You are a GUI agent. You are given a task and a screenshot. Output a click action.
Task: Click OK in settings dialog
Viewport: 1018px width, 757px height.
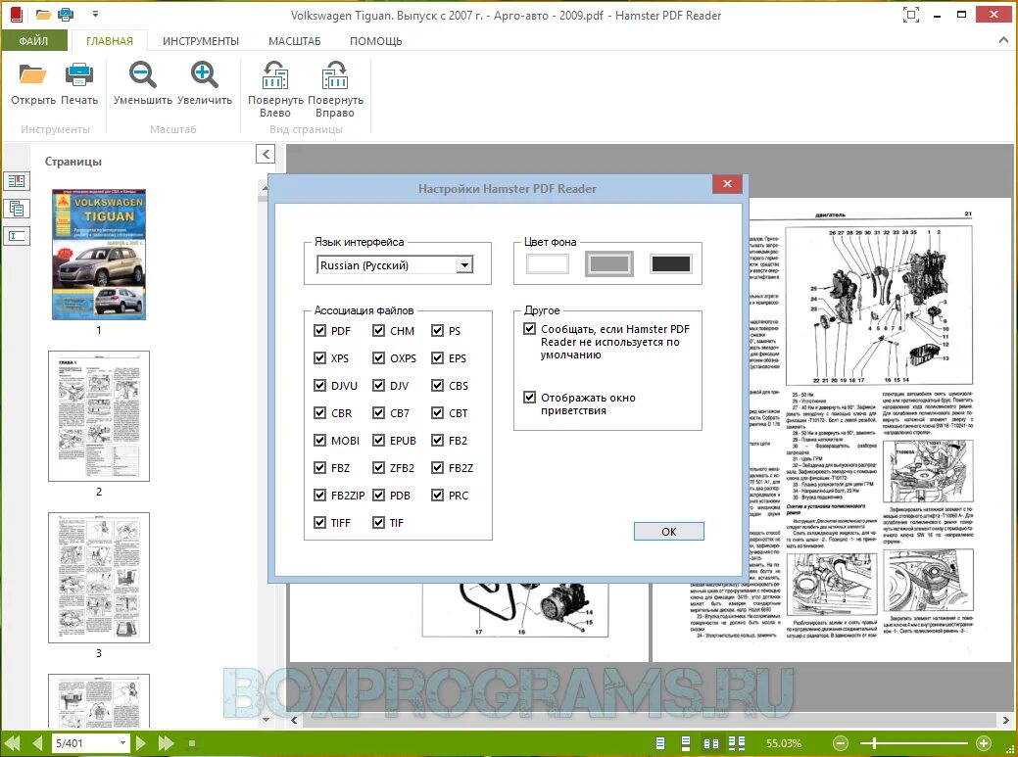669,531
